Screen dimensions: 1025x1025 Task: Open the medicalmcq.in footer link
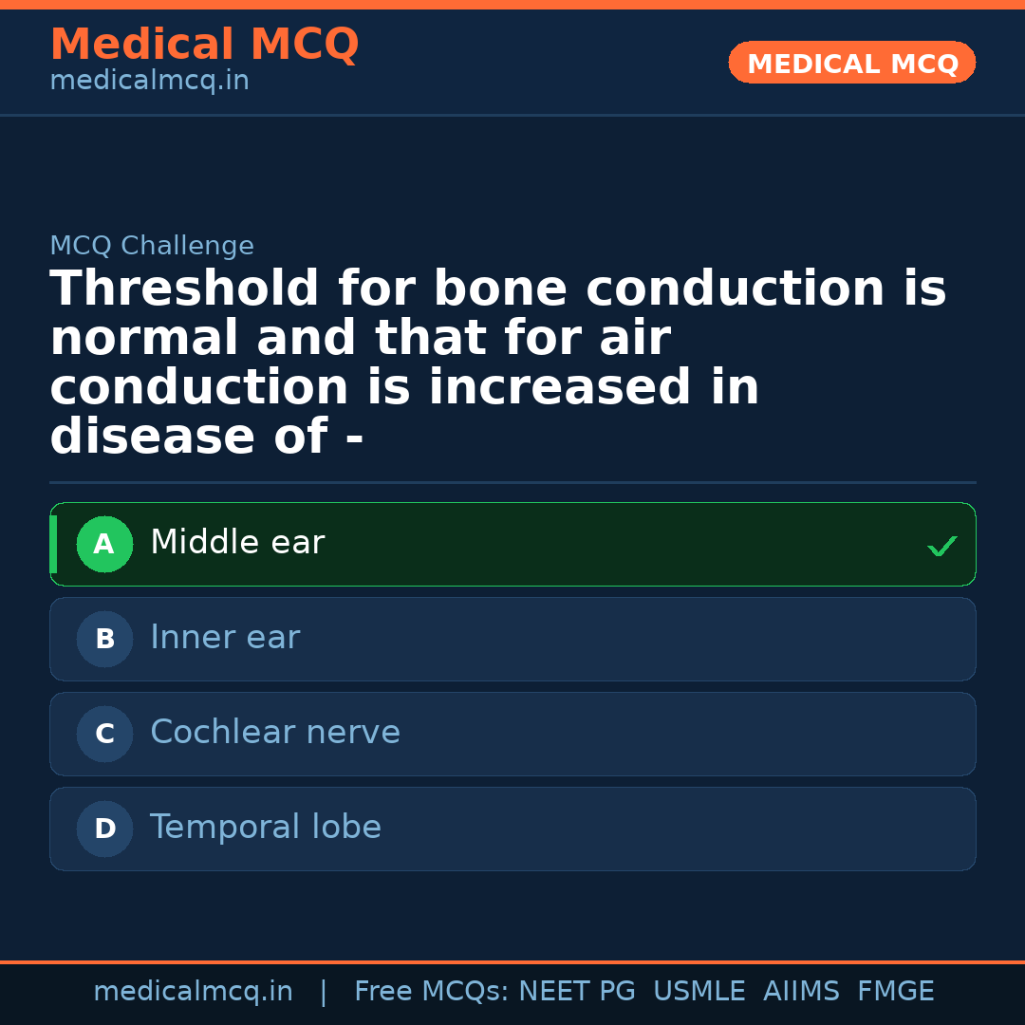pos(193,991)
